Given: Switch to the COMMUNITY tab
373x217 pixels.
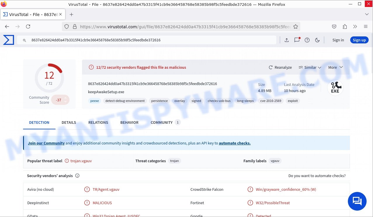Looking at the screenshot, I should pyautogui.click(x=166, y=122).
